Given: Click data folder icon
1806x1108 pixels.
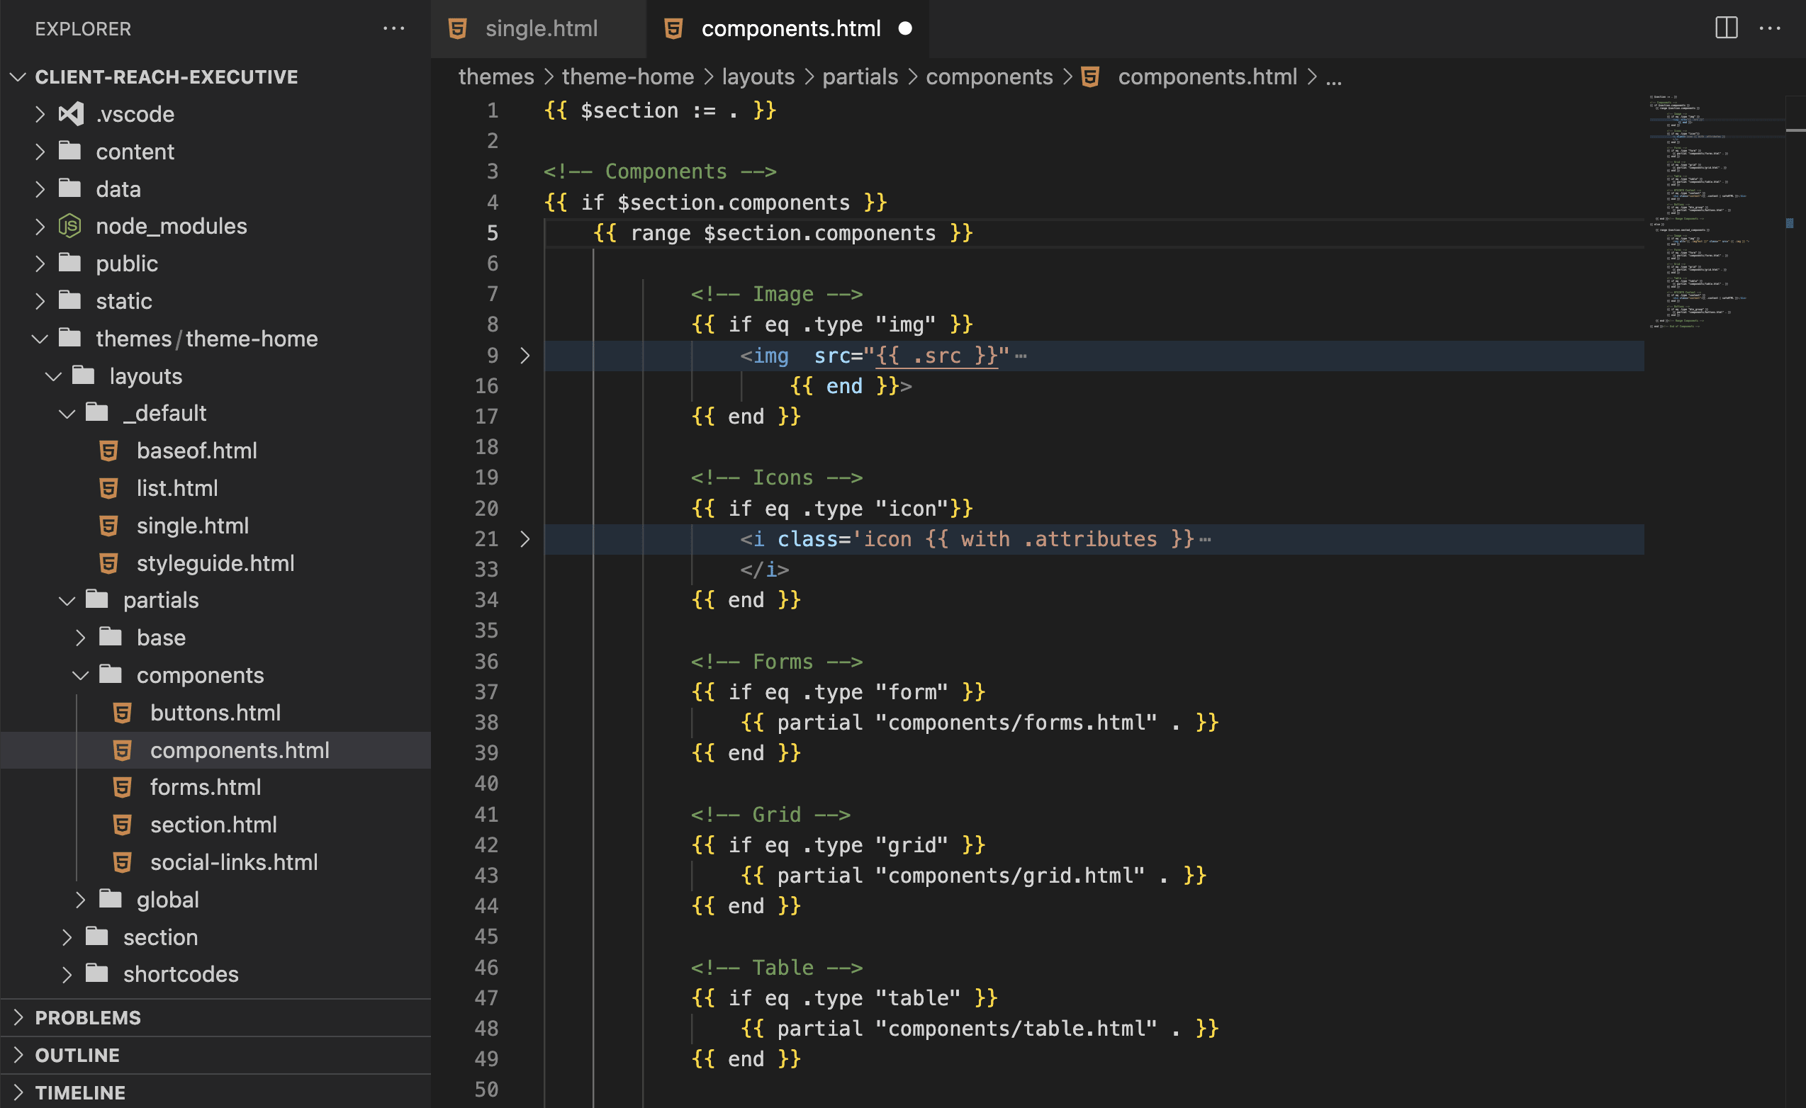Looking at the screenshot, I should click(69, 188).
